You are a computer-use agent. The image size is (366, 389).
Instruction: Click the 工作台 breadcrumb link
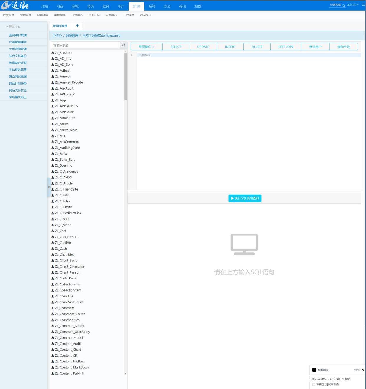pyautogui.click(x=57, y=36)
